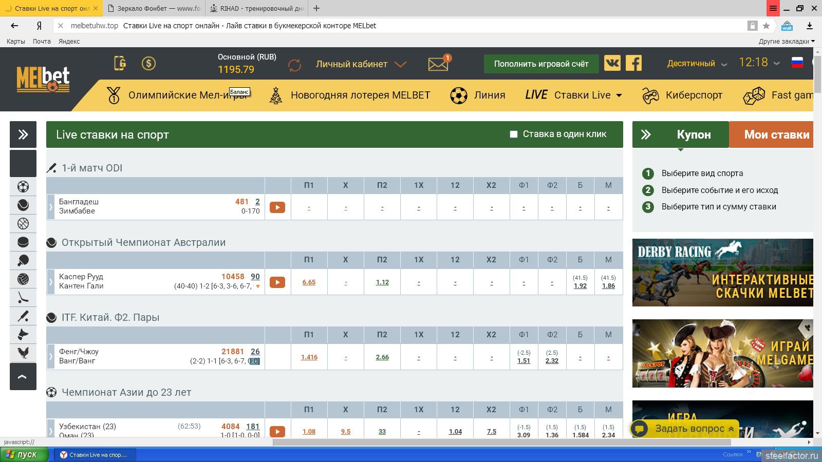Open the Киберспорт menu item

682,95
